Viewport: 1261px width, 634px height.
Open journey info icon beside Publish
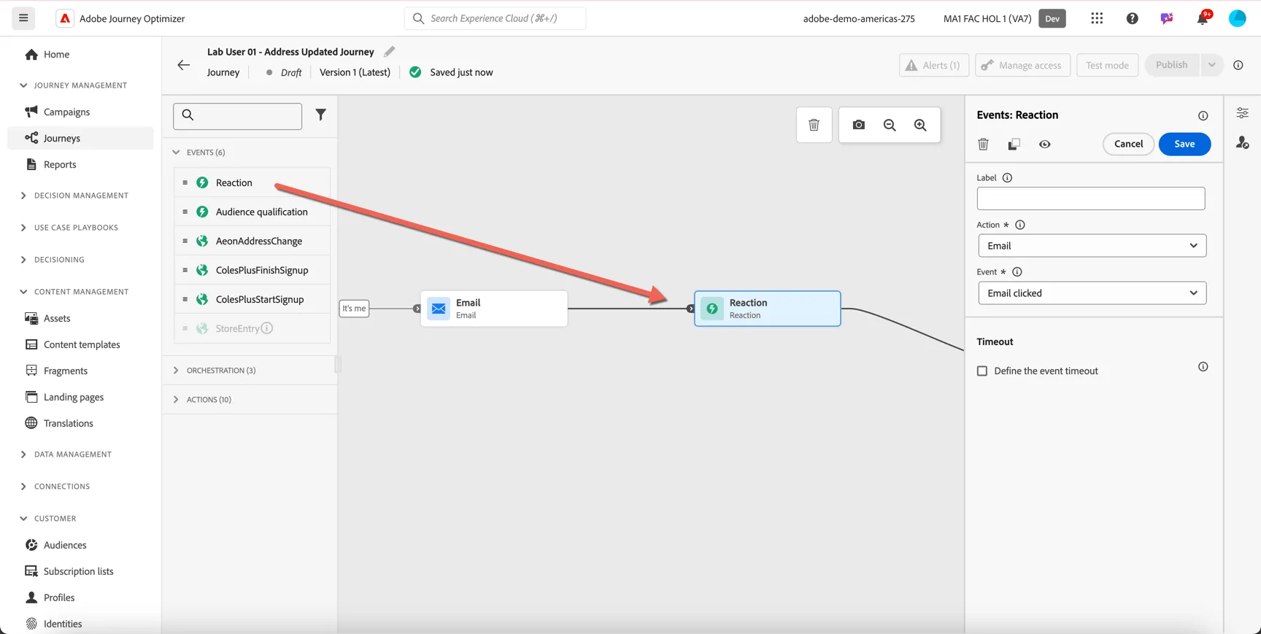point(1238,65)
